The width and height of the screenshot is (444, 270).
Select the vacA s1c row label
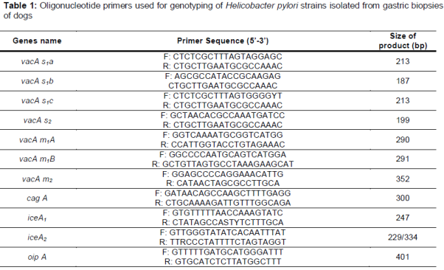click(37, 100)
